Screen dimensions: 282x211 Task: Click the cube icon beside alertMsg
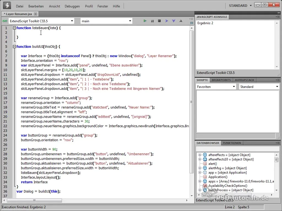[205, 168]
